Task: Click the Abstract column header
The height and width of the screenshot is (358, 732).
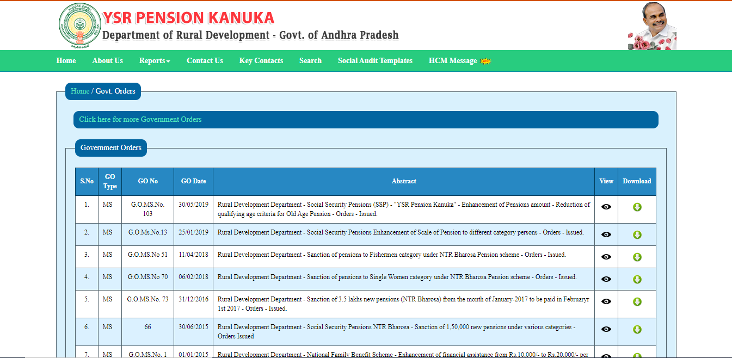Action: (404, 181)
